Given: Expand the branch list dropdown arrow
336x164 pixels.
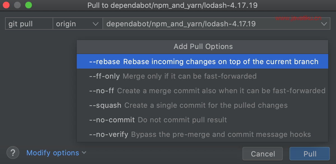Looking at the screenshot, I should coord(324,24).
